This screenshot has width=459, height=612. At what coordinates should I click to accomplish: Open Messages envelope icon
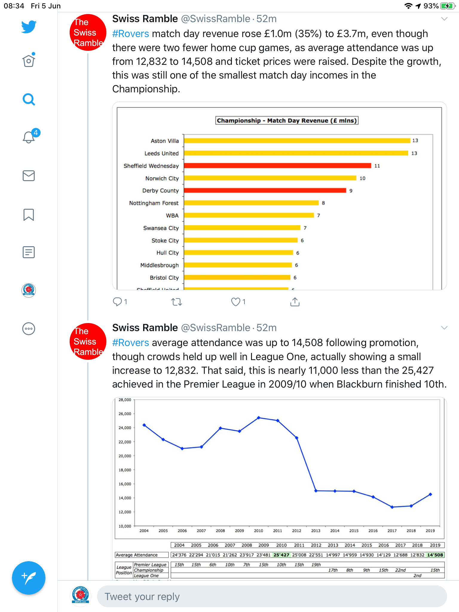pos(29,176)
